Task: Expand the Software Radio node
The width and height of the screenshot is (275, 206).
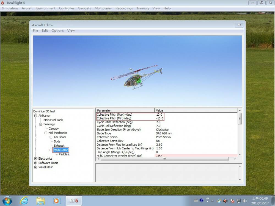Action: click(x=35, y=163)
